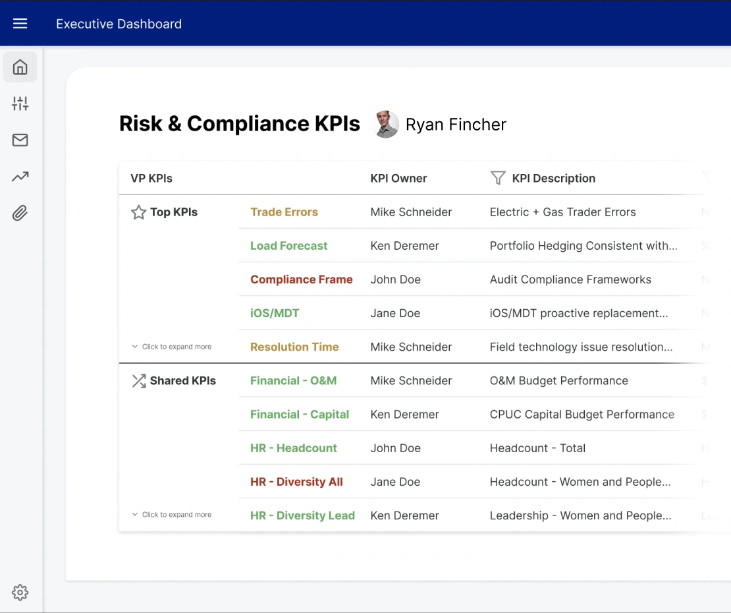
Task: Open the hamburger navigation menu
Action: 20,24
